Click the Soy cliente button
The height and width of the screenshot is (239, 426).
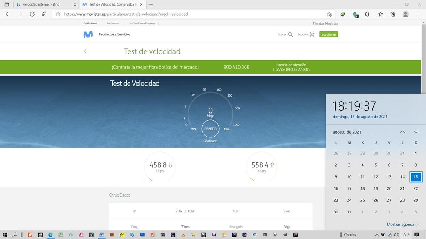click(x=328, y=34)
